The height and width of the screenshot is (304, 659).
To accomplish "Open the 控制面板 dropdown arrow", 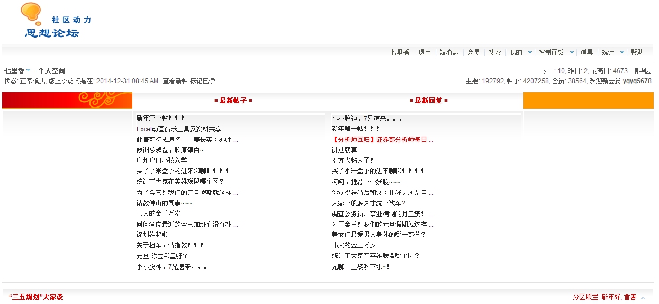I will 572,52.
